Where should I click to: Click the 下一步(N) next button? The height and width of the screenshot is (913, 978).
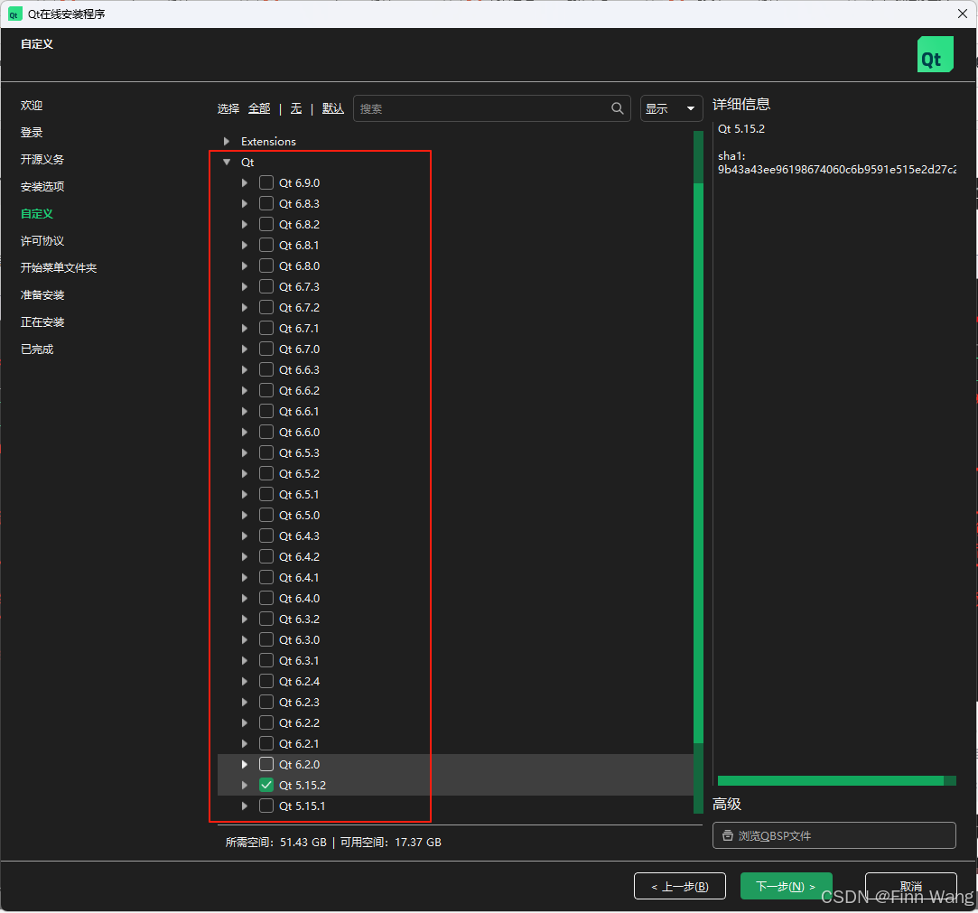(786, 886)
